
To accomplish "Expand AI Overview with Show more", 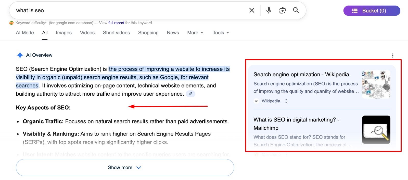I will point(125,168).
